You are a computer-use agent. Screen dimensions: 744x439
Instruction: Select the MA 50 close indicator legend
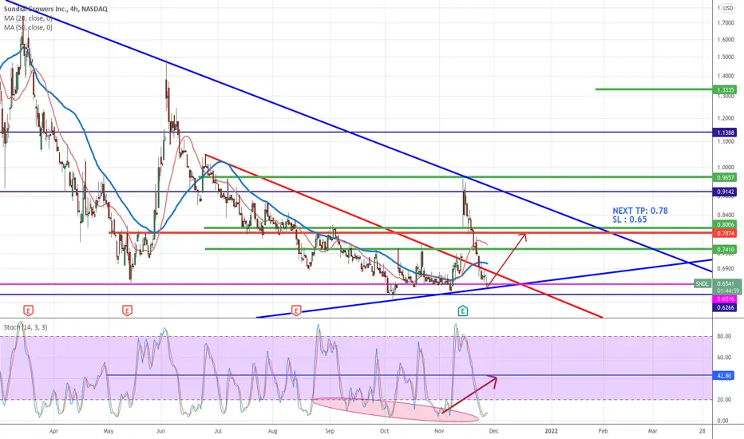pos(28,27)
